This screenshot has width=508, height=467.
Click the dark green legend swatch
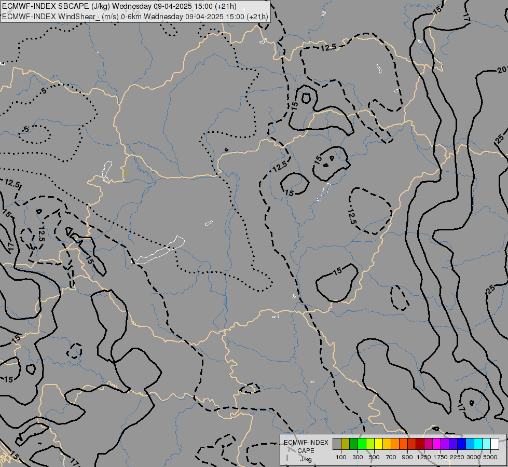[354, 444]
